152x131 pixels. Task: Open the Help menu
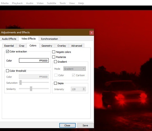[x=81, y=3]
